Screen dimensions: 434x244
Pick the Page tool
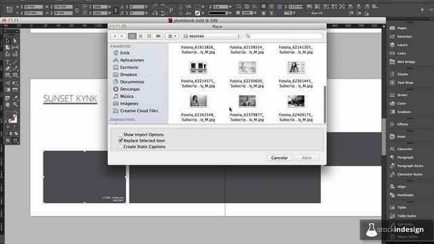pos(7,47)
